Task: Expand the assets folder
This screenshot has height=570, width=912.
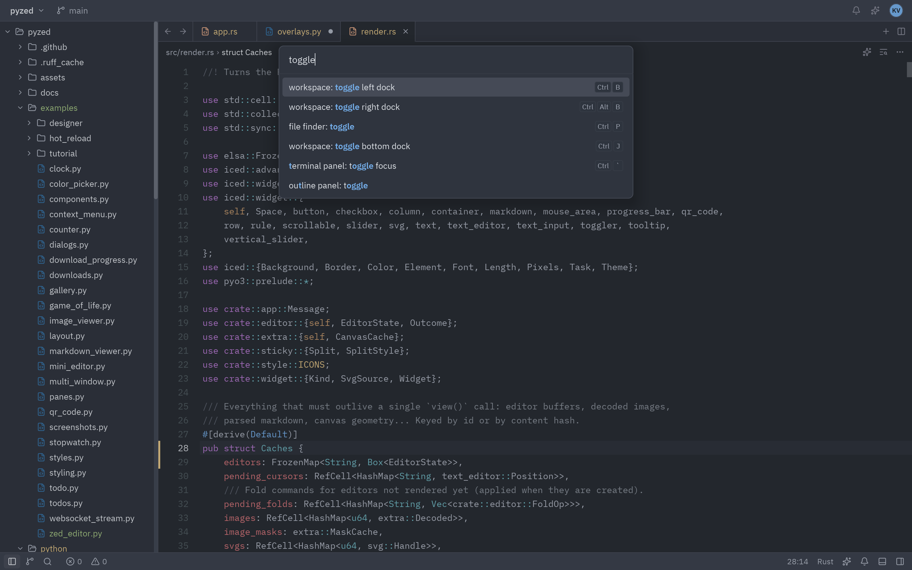Action: coord(20,77)
